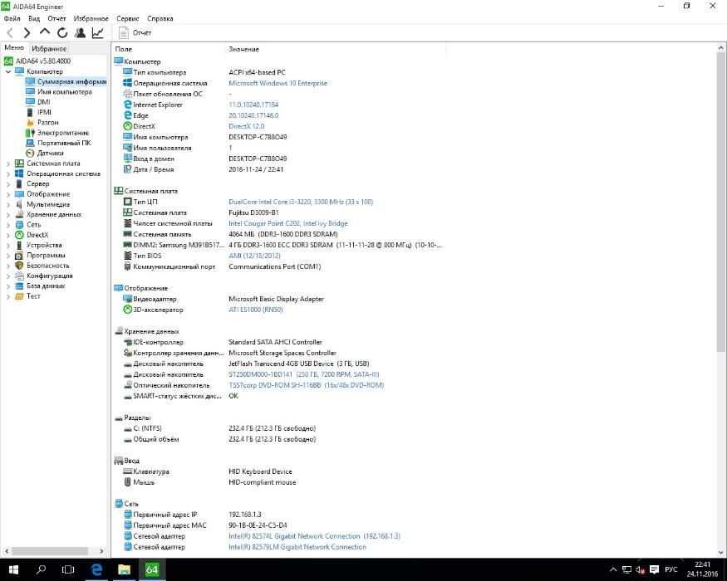Click the Internet Explorer icon in the report
This screenshot has width=727, height=581.
click(x=127, y=105)
